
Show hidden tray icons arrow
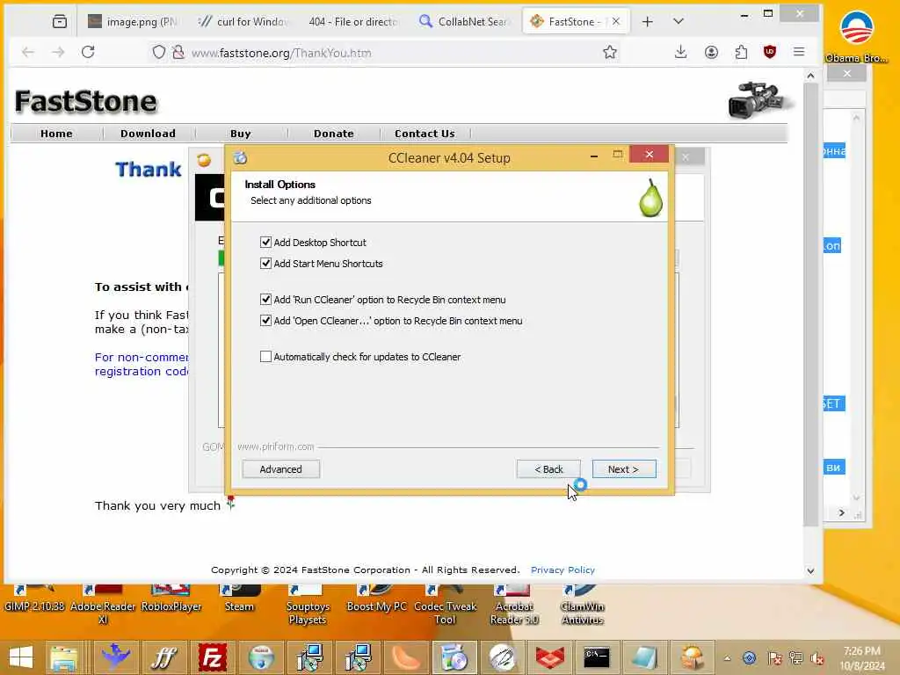pos(727,658)
